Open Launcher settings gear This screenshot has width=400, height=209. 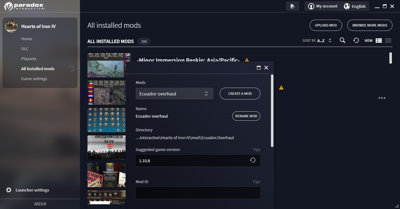[9, 190]
